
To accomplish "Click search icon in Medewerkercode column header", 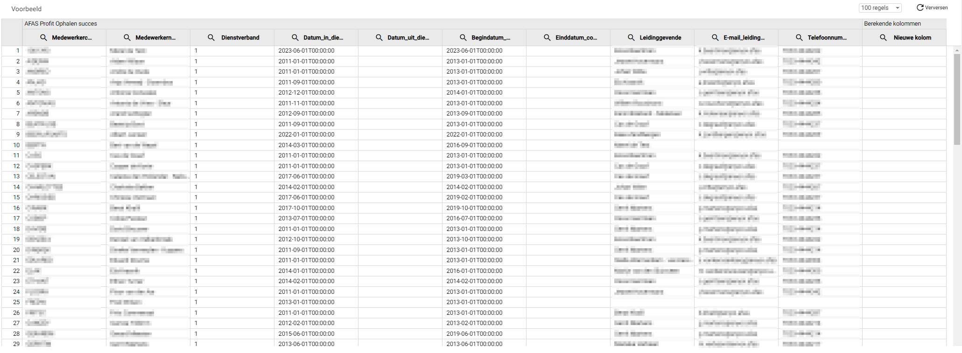I will point(43,38).
